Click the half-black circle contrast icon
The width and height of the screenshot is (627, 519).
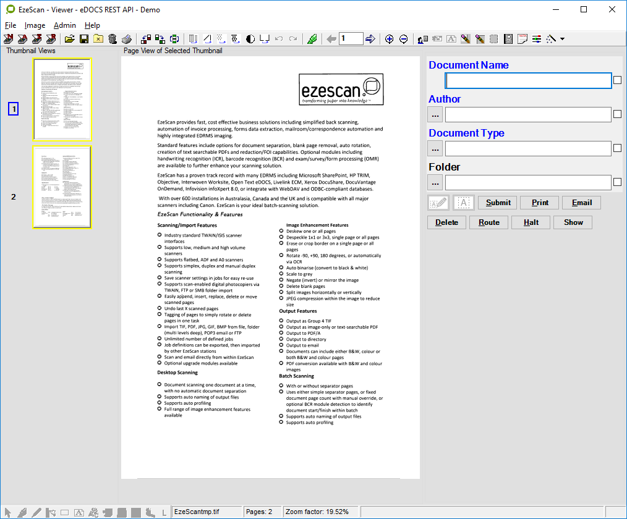pyautogui.click(x=250, y=39)
